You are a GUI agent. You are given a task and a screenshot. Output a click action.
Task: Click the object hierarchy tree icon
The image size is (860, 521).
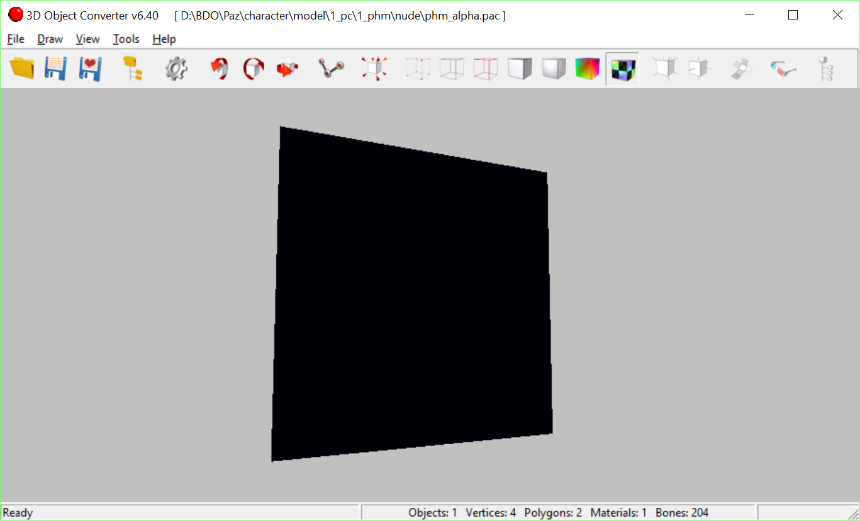(825, 68)
